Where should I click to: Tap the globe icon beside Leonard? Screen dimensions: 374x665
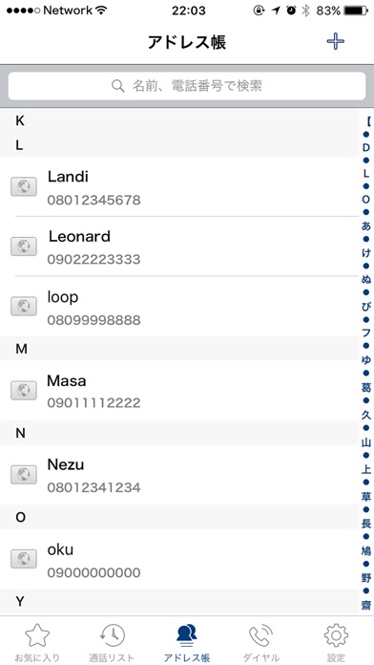24,247
